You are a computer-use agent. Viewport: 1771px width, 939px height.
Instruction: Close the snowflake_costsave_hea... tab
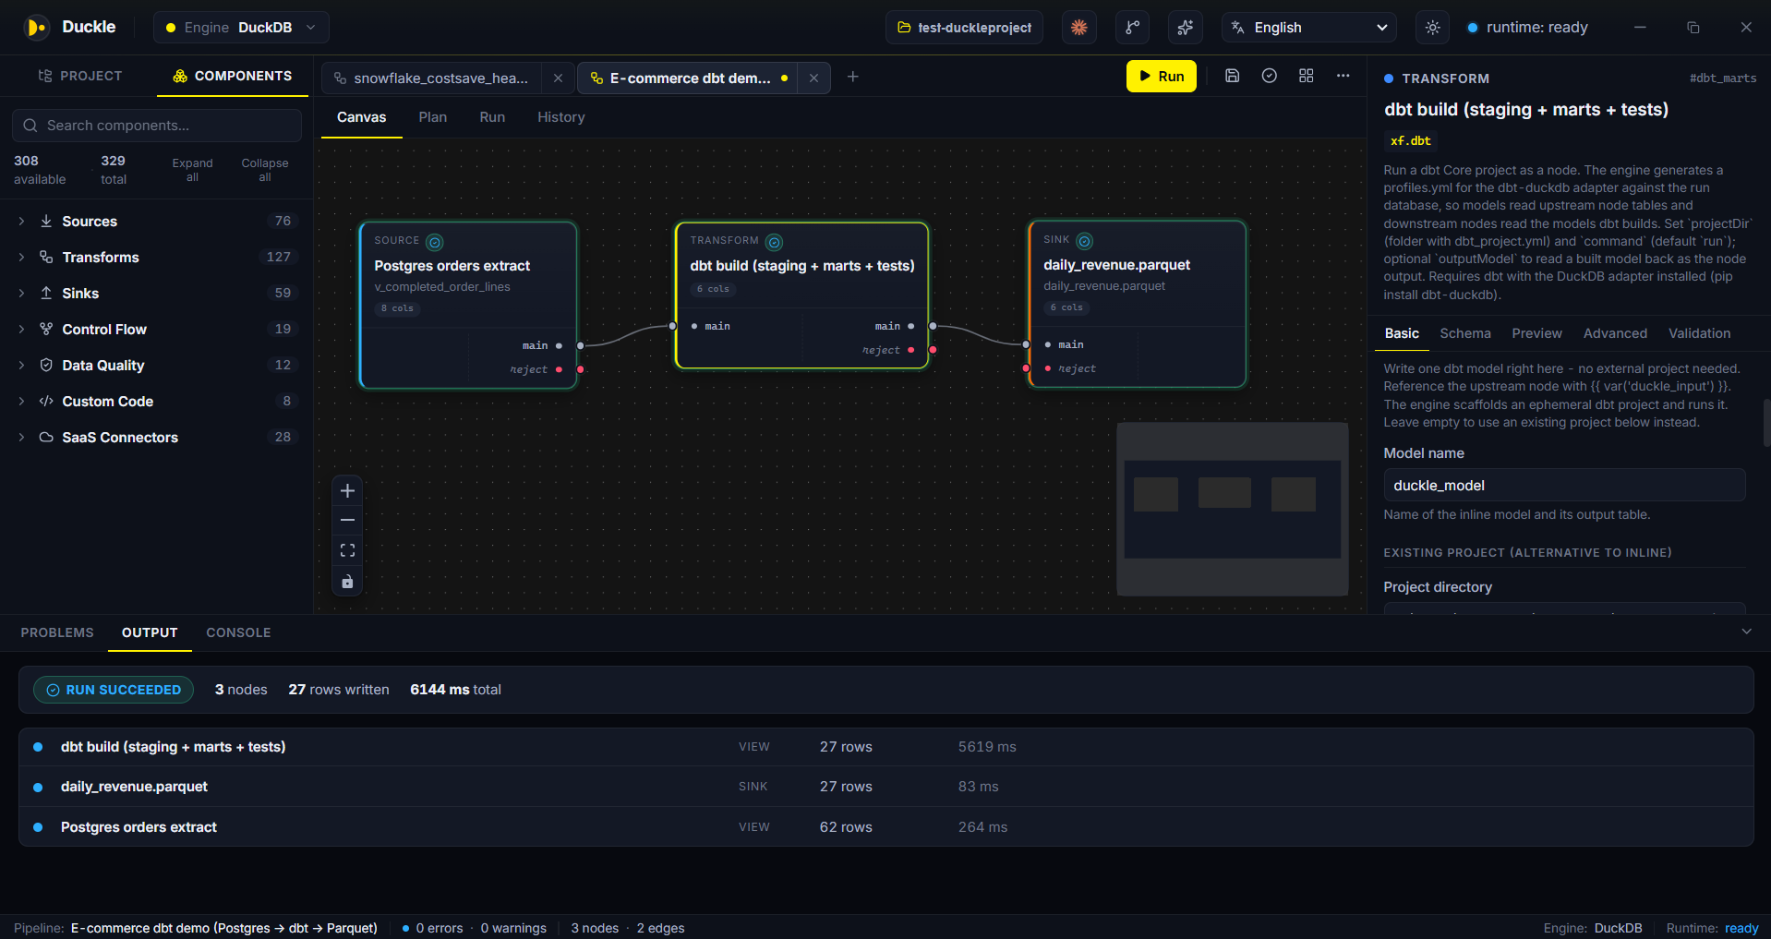(x=558, y=78)
